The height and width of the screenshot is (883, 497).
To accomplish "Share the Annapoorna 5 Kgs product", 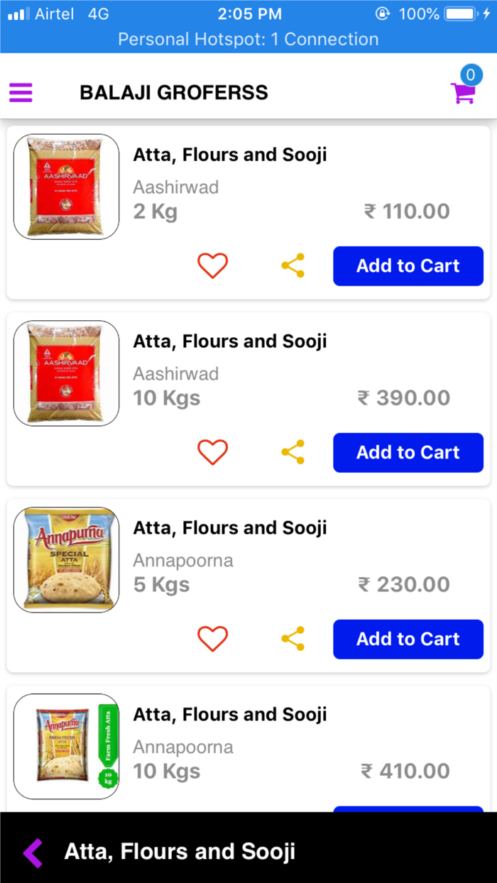I will tap(293, 639).
